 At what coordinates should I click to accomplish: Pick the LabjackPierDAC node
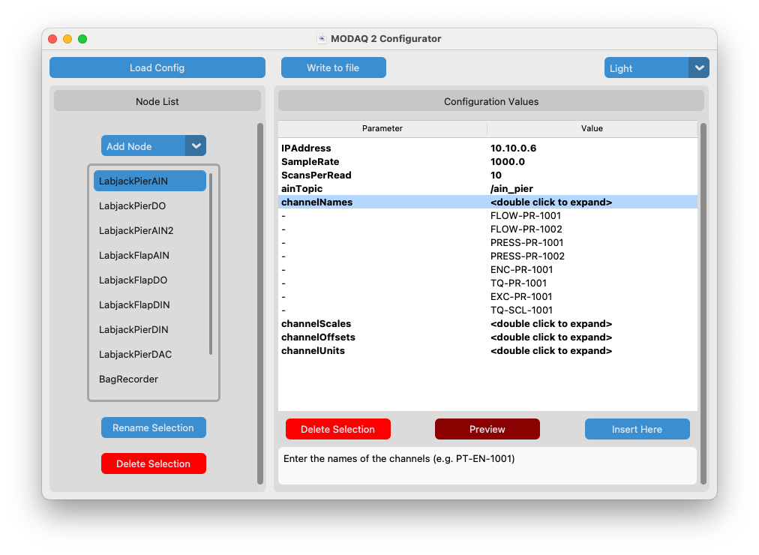click(136, 354)
